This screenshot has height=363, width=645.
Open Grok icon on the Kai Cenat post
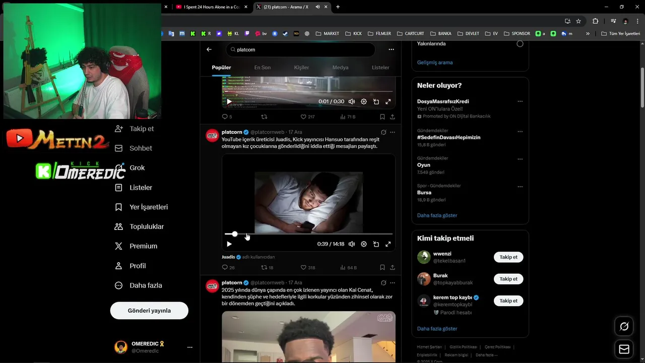click(383, 283)
